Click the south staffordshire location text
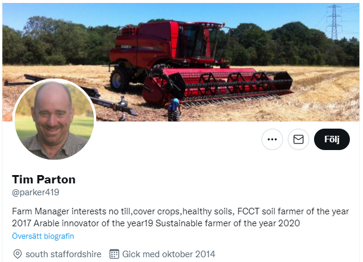 (x=63, y=254)
